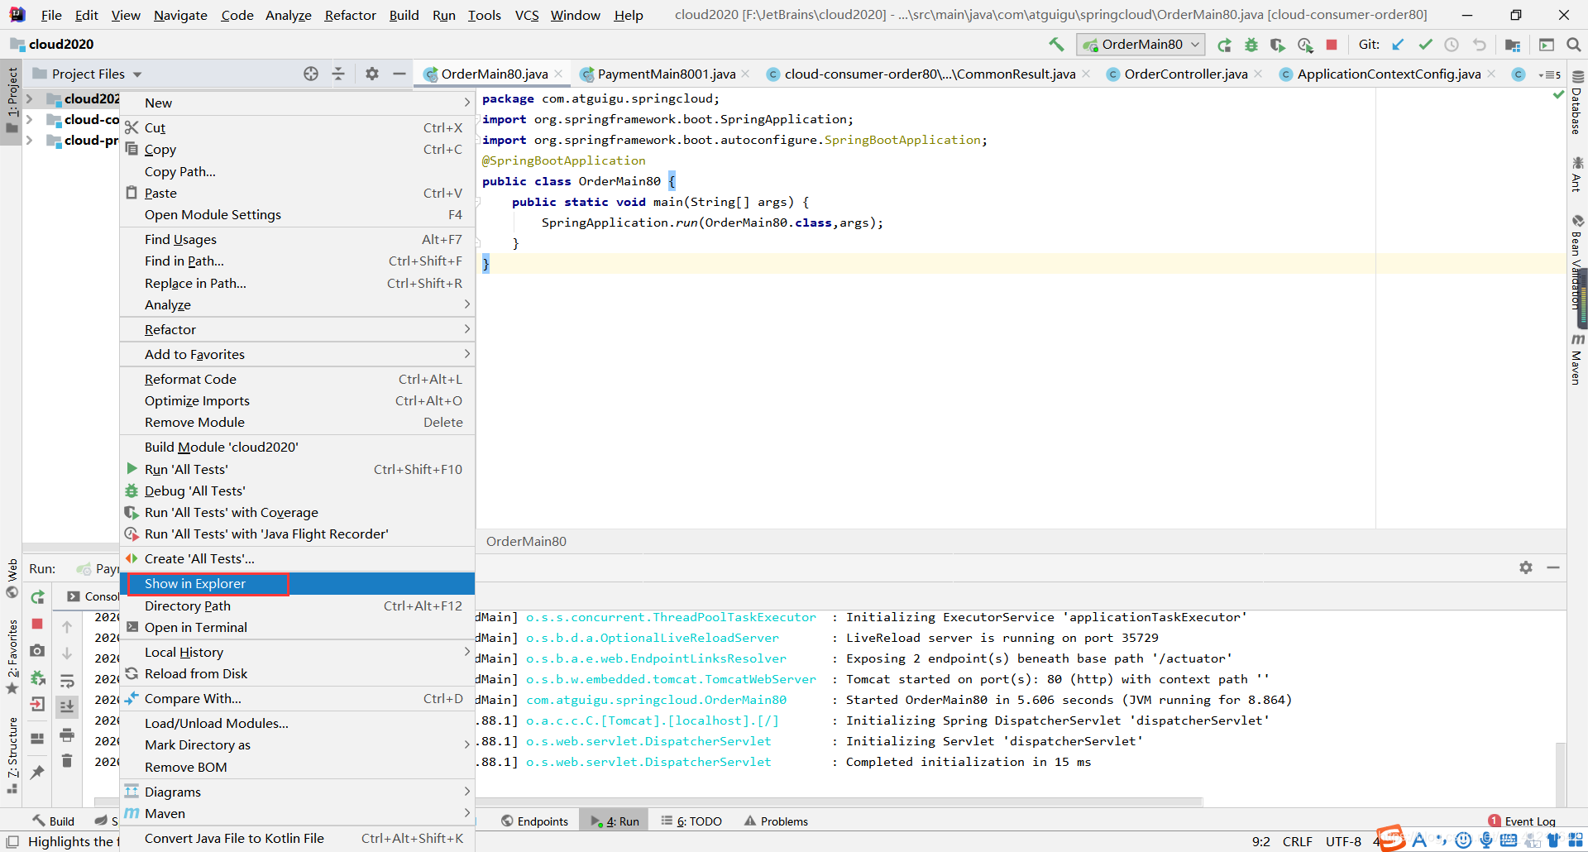Click Git Update Project blue arrow
The image size is (1588, 852).
click(1398, 45)
